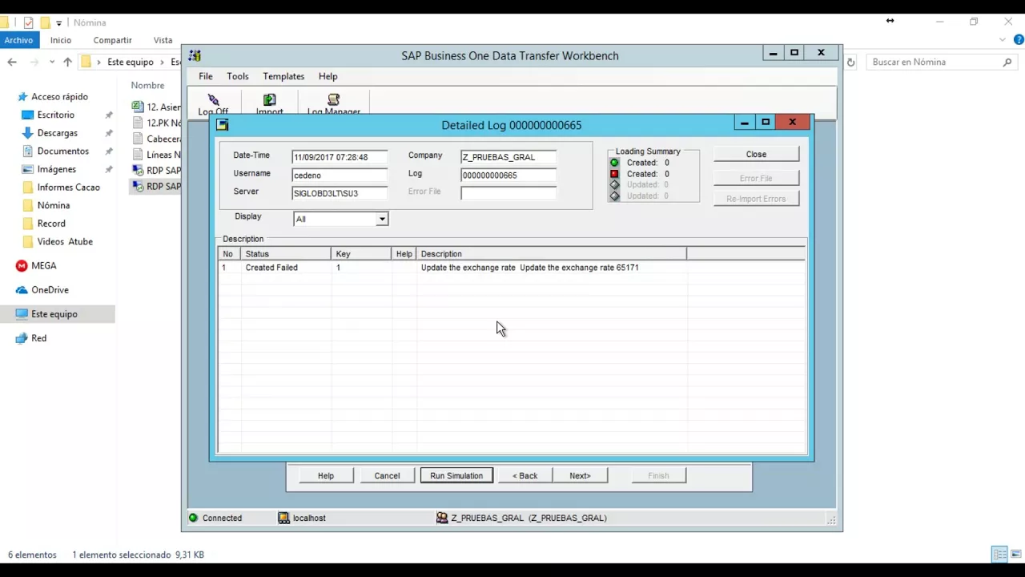Screen dimensions: 1025x577
Task: Click the Help button in wizard footer
Action: 326,475
